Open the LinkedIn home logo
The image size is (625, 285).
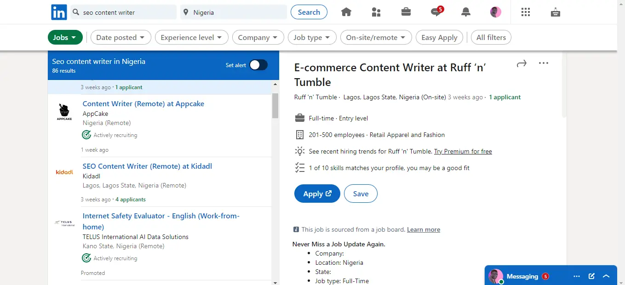(x=59, y=12)
